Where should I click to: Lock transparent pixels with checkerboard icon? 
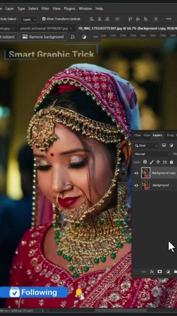(x=145, y=162)
